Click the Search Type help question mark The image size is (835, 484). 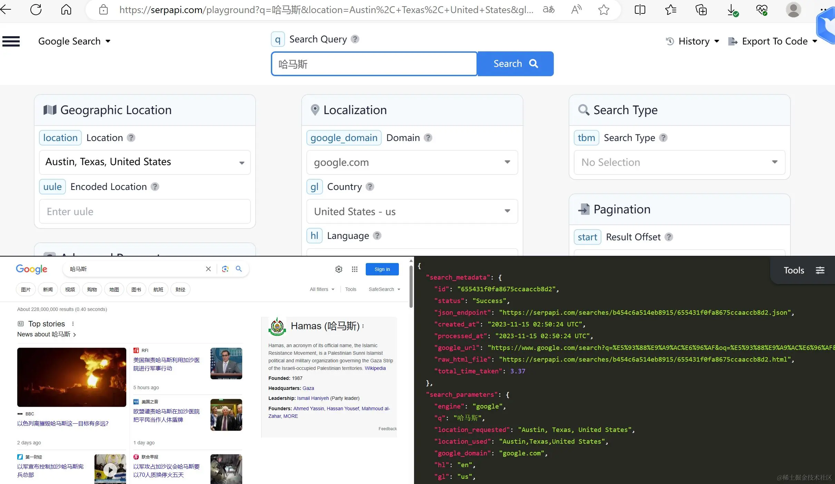663,138
